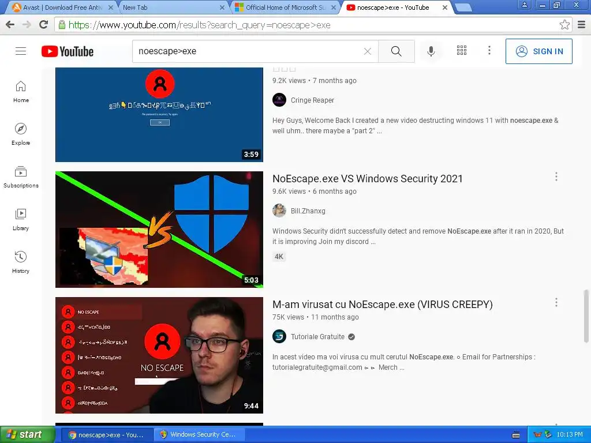
Task: Open options menu for M-am virusat video
Action: point(556,302)
